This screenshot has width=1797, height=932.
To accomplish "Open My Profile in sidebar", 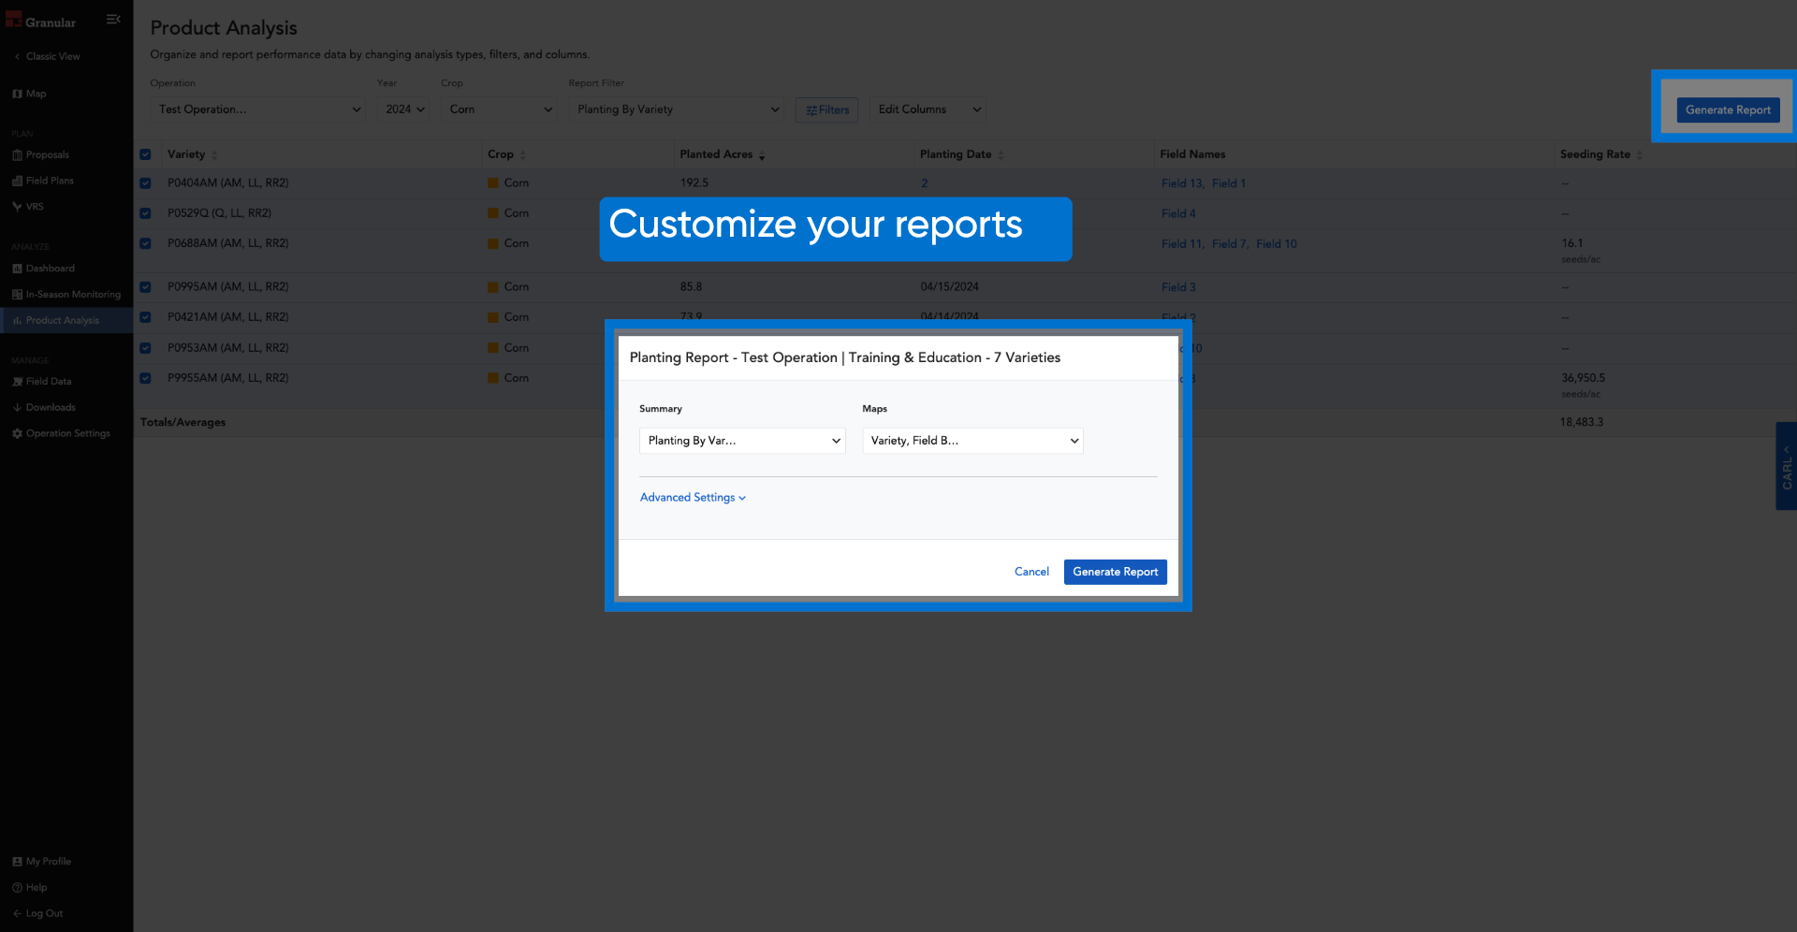I will (49, 862).
